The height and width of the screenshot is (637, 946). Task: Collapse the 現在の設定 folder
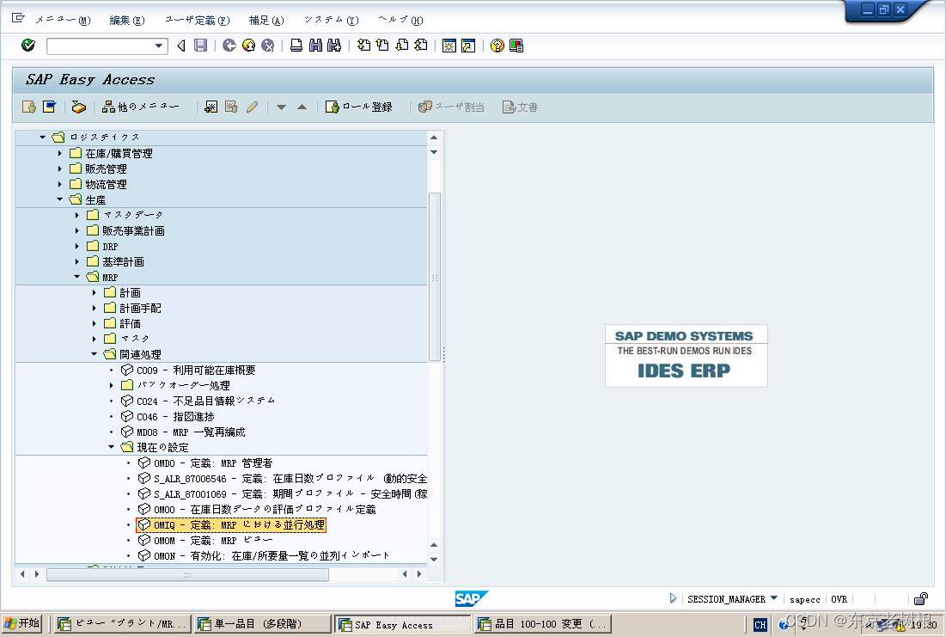(x=111, y=447)
